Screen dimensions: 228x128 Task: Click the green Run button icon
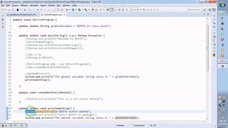click(x=73, y=10)
